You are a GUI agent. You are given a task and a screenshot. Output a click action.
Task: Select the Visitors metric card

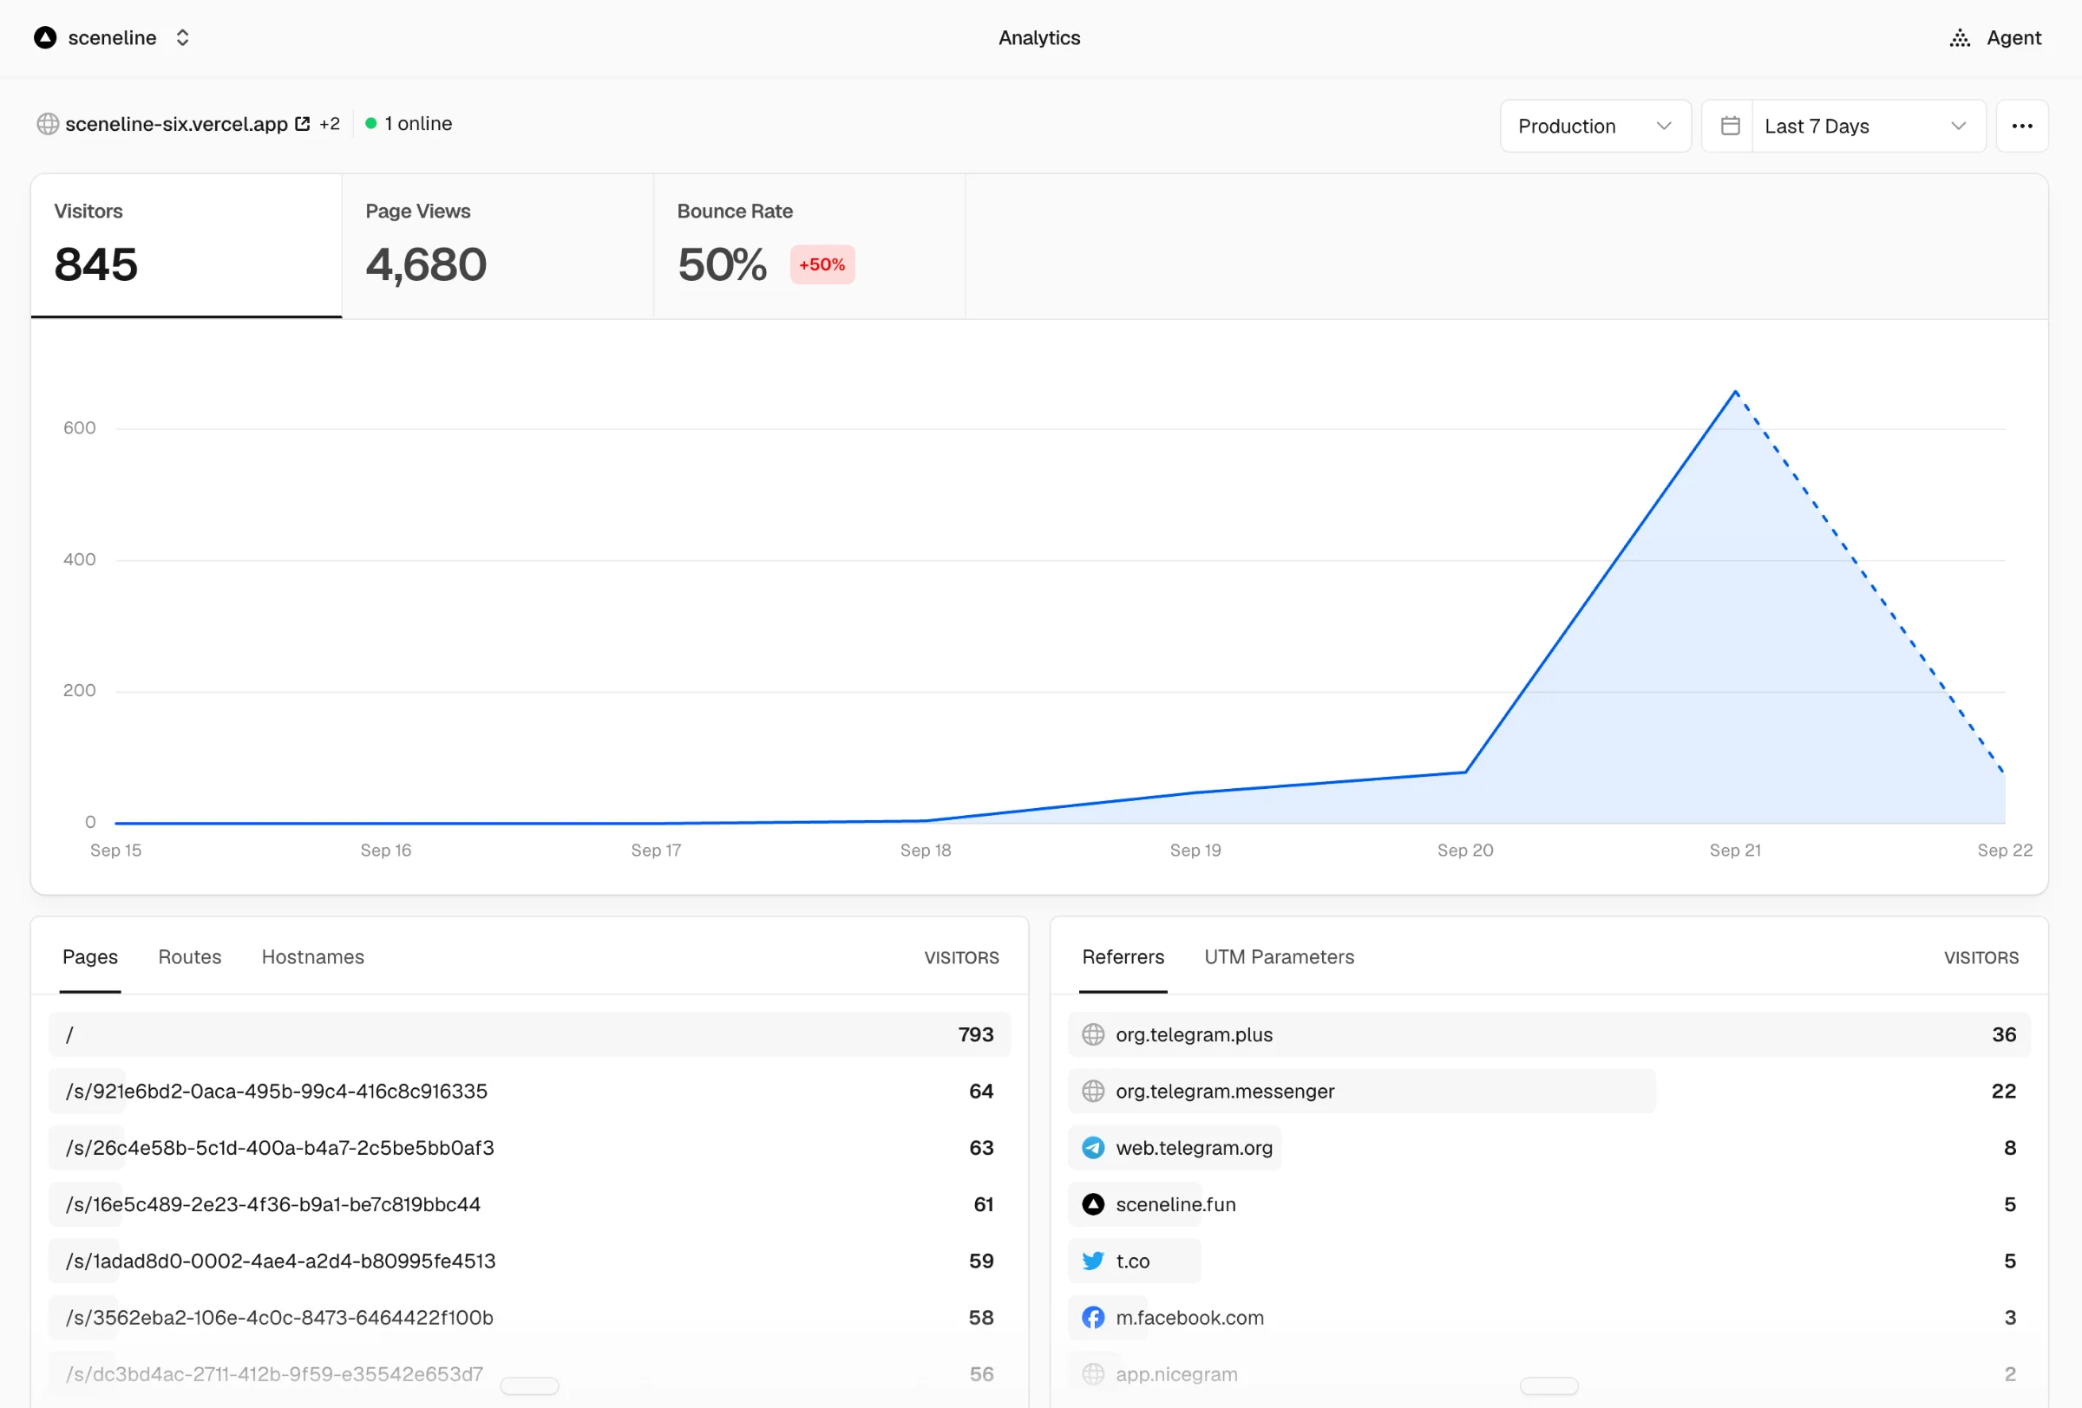(x=187, y=246)
